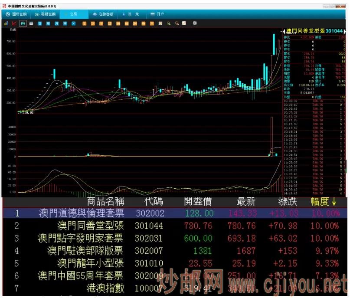Select row 澳門點字發明家套票

click(x=175, y=239)
